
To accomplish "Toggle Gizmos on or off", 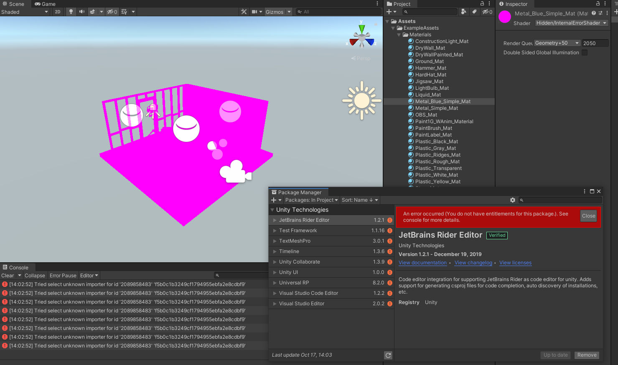I will point(275,12).
